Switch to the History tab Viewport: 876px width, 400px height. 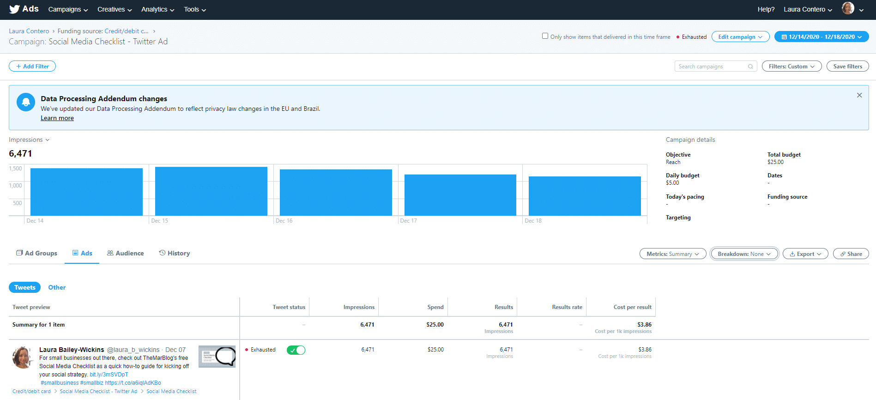pyautogui.click(x=175, y=253)
